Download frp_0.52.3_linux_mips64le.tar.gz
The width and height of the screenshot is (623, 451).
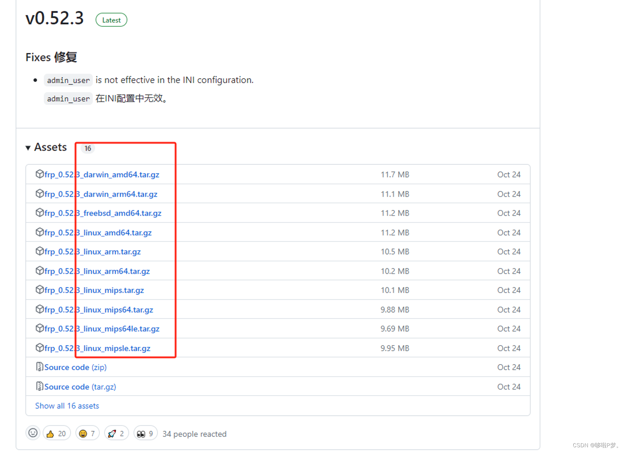pyautogui.click(x=102, y=329)
